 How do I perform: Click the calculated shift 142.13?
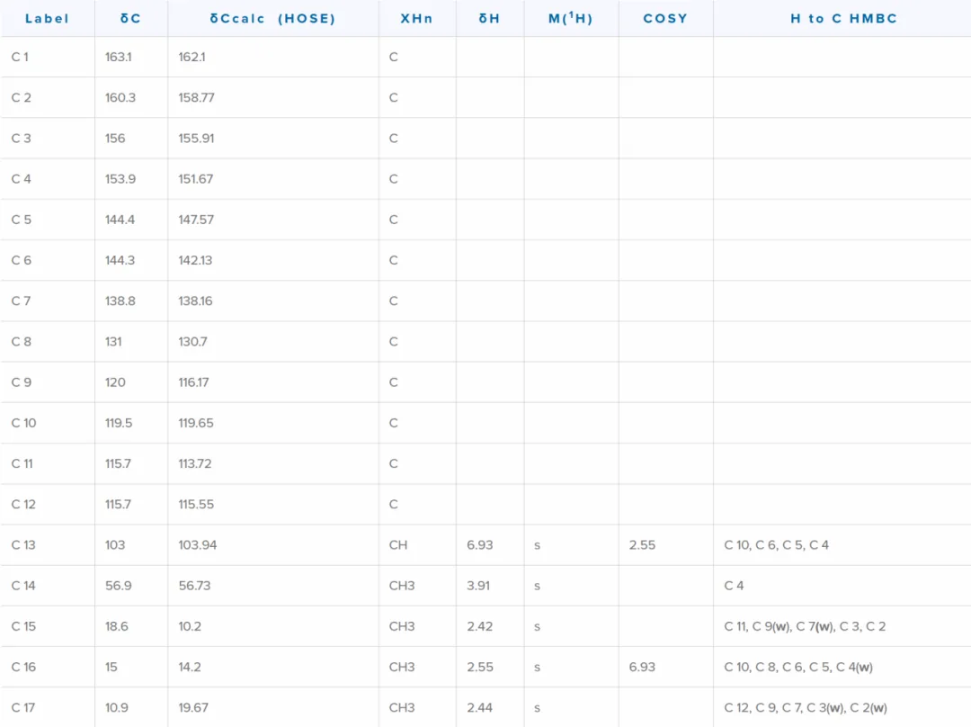click(x=195, y=260)
